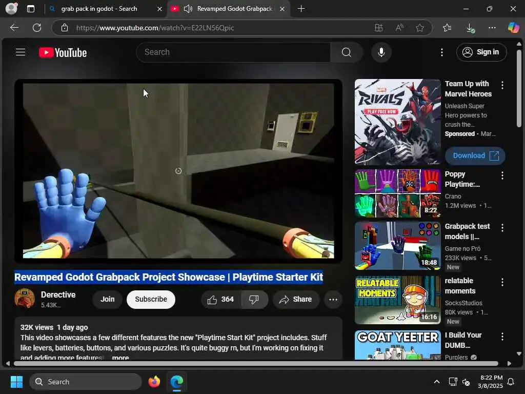
Task: Add this page to favorites star
Action: (420, 28)
